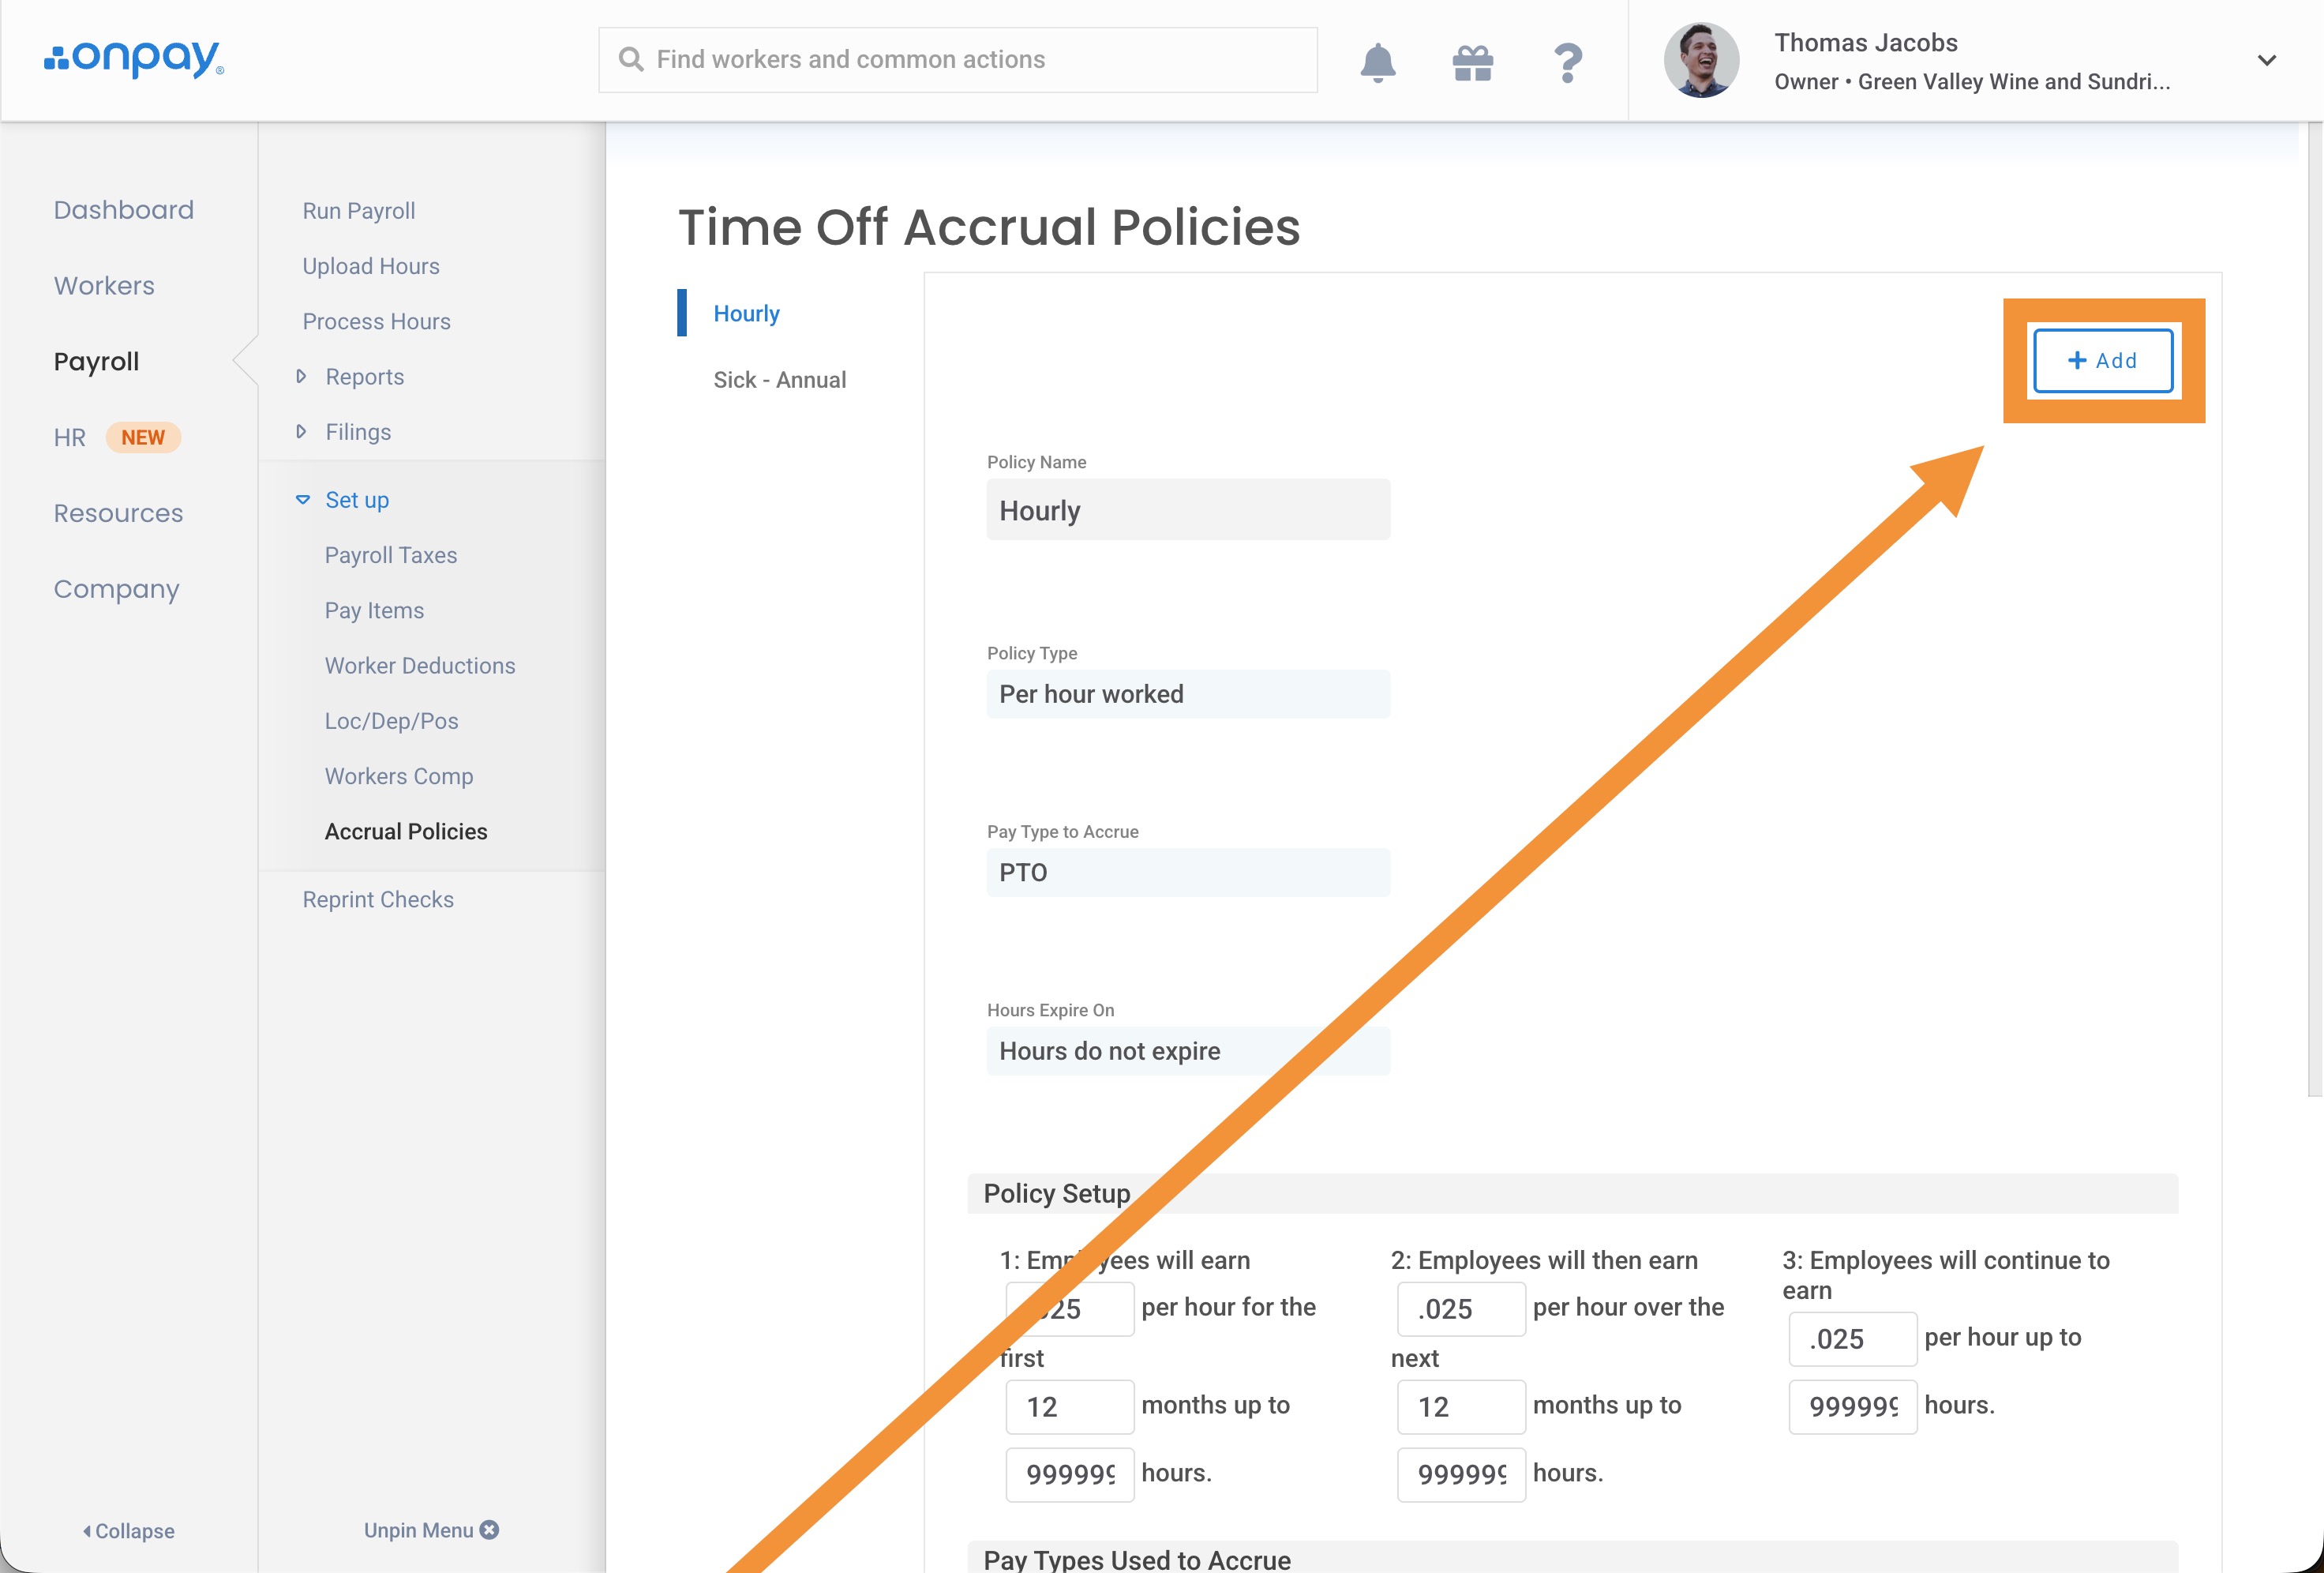Click Thomas Jacobs profile avatar

1700,60
